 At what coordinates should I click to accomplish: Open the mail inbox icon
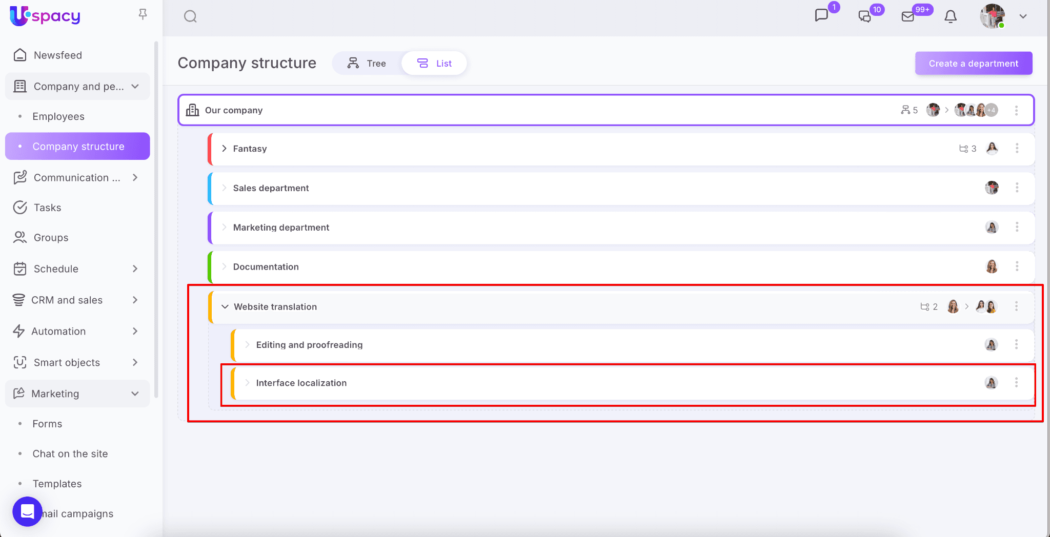908,16
